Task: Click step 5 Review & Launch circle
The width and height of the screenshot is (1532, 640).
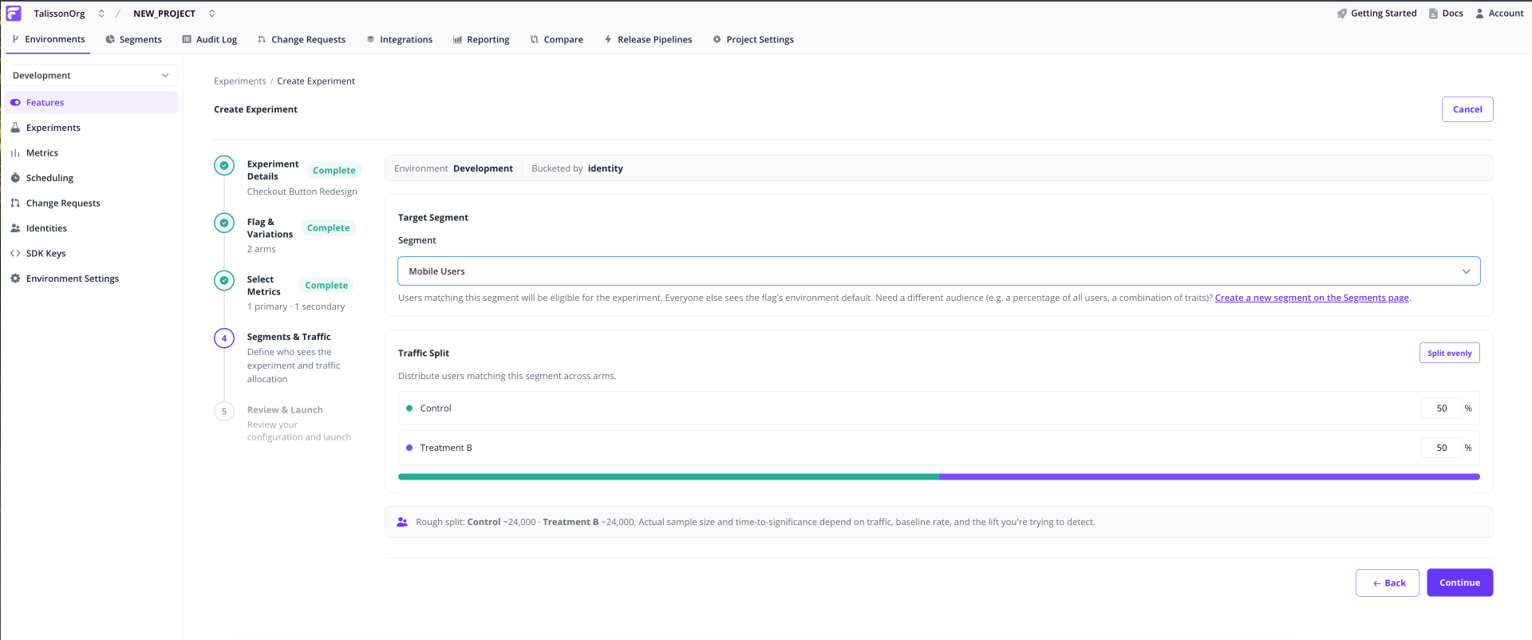Action: pos(224,411)
